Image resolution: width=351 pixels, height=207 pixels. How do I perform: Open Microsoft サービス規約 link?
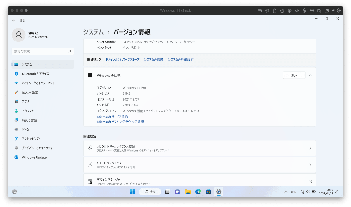(113, 117)
